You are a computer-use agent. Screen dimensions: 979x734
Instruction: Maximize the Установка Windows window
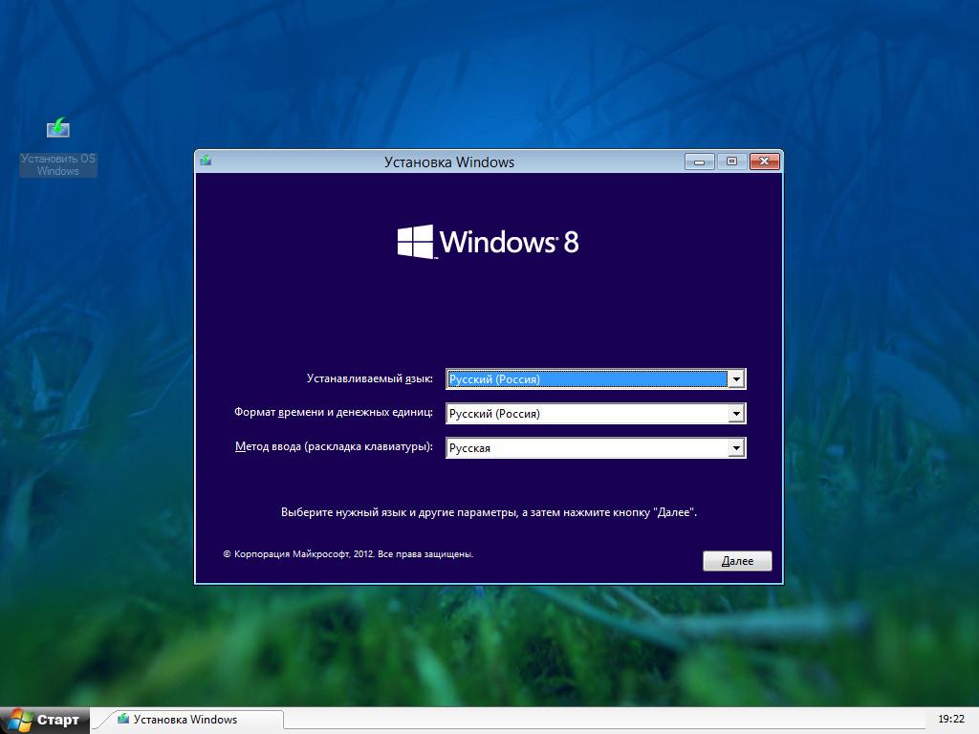pos(731,162)
